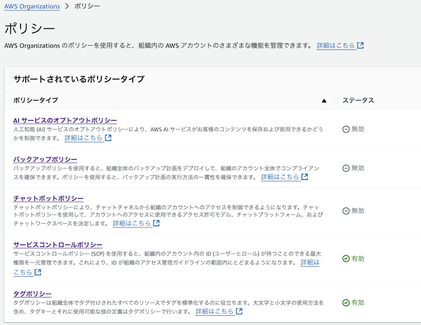
Task: Click external-link icon in backup policy row
Action: click(305, 177)
